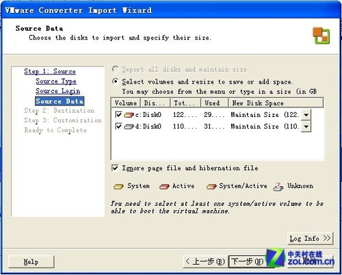Click Step 2: Destination text
The width and height of the screenshot is (342, 275).
pos(59,111)
